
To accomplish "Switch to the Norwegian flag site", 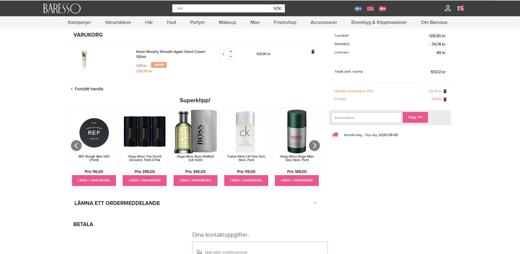I will (x=370, y=9).
